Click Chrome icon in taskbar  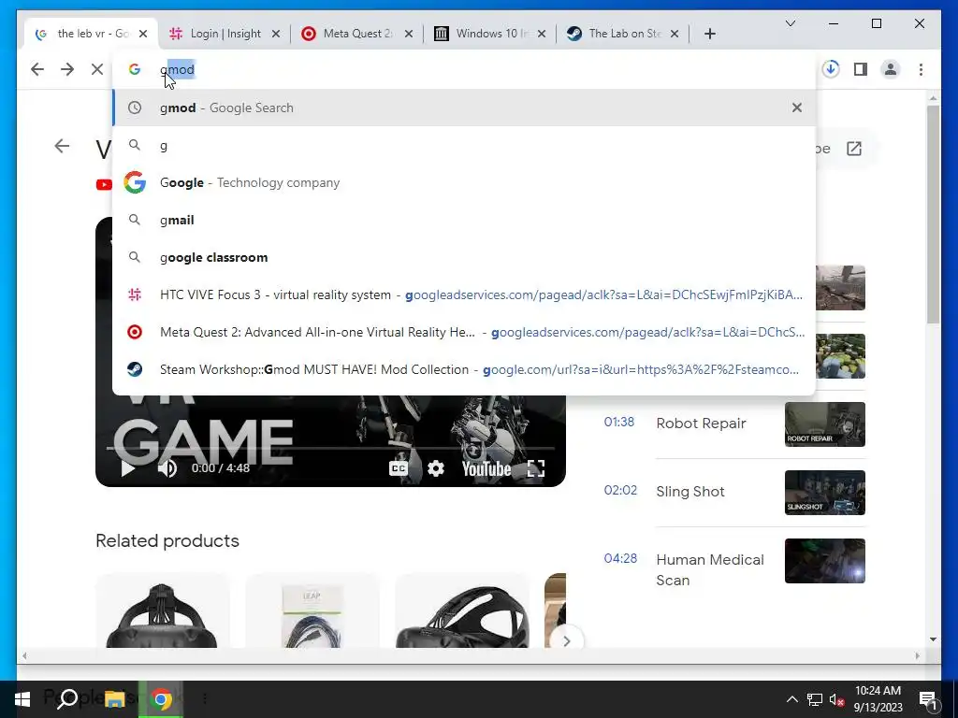161,699
